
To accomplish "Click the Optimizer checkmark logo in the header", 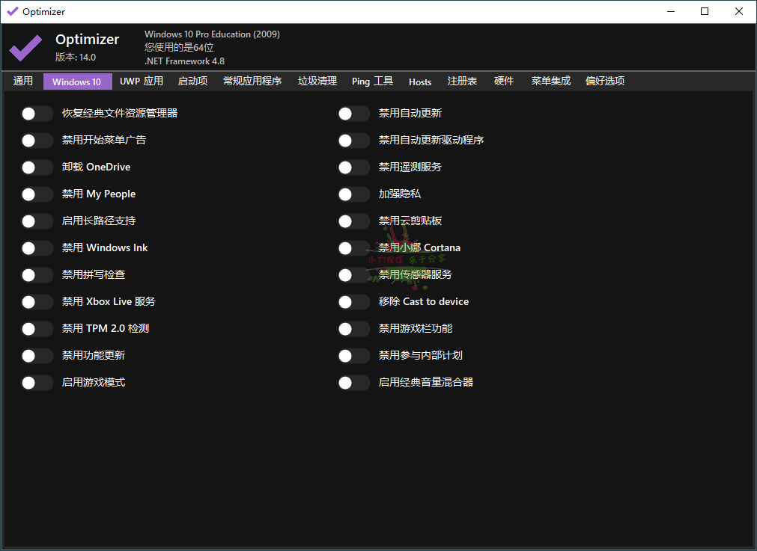I will (x=25, y=47).
